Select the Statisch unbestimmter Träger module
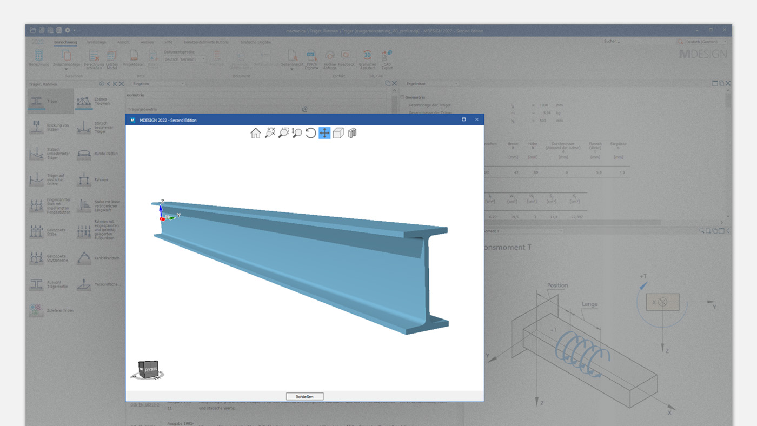This screenshot has width=757, height=426. tap(50, 154)
